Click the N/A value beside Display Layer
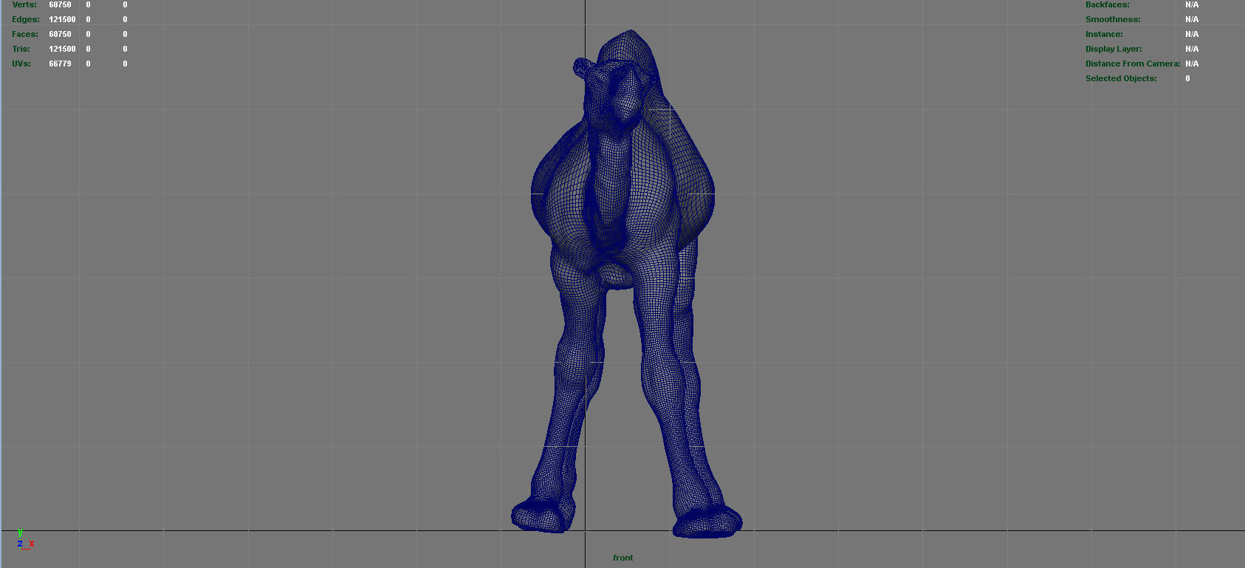 pos(1192,49)
